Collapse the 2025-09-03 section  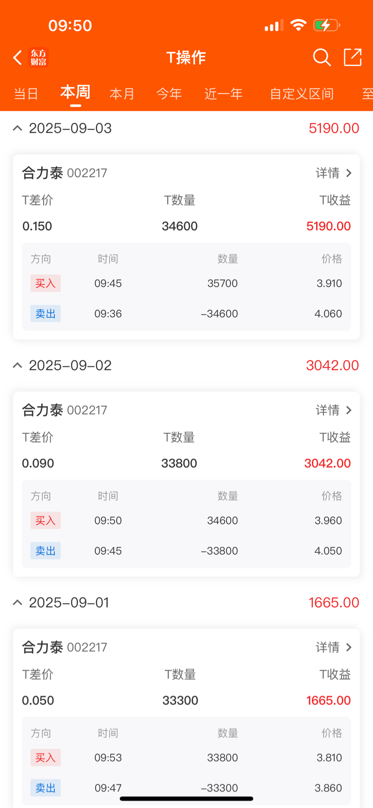click(x=17, y=129)
